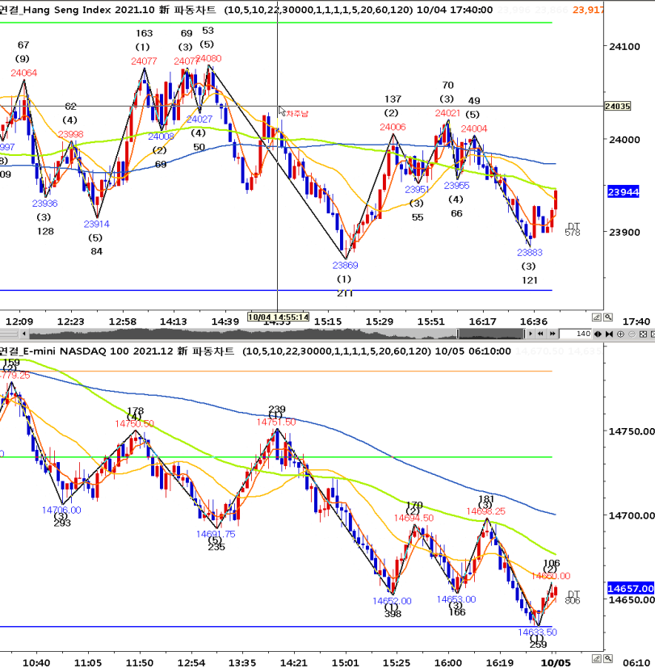Click the crosshair price label 24035

pos(617,106)
